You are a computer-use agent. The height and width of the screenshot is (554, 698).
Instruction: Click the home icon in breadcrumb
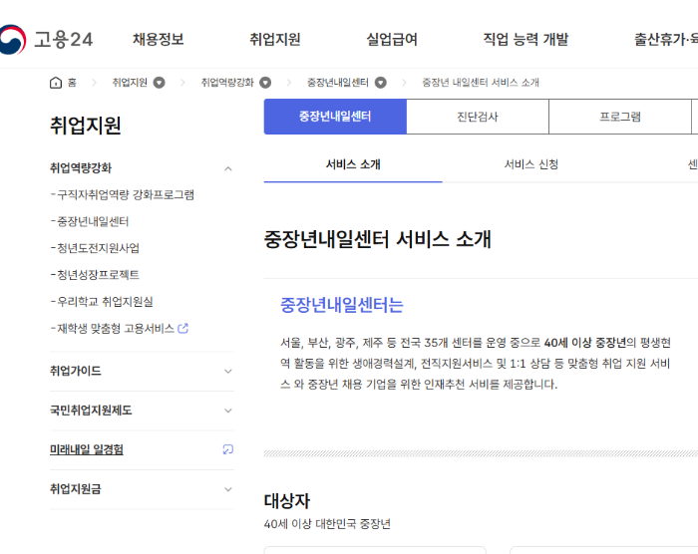point(56,83)
